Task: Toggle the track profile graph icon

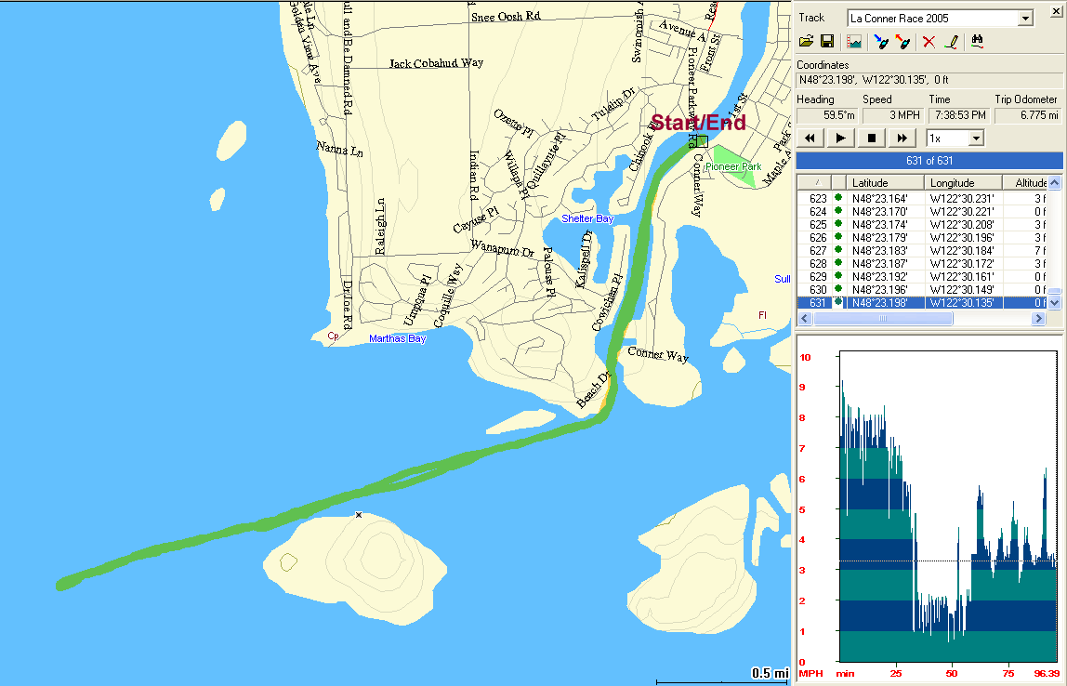Action: 854,42
